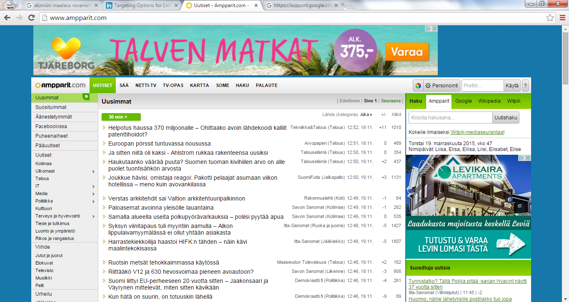The width and height of the screenshot is (569, 302).
Task: Sort news by the Aika column
Action: pos(366,114)
